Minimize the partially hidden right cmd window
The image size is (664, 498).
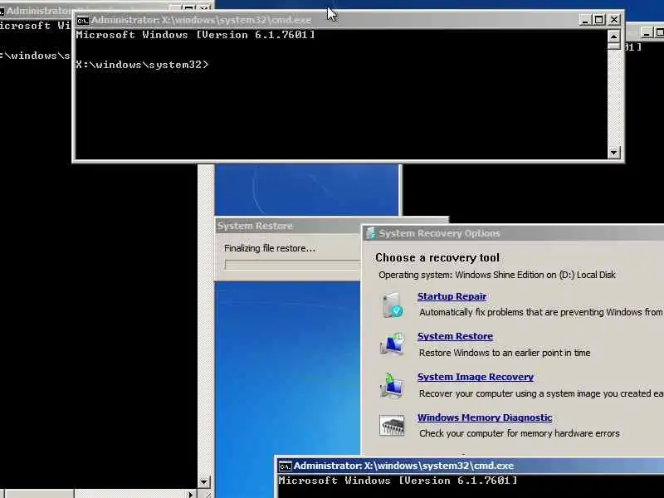[x=646, y=32]
